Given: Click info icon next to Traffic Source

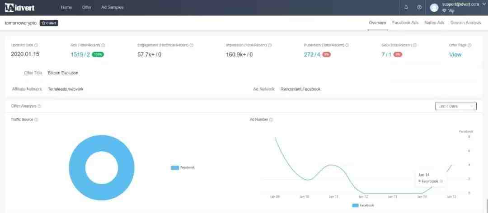Looking at the screenshot, I should (36, 120).
